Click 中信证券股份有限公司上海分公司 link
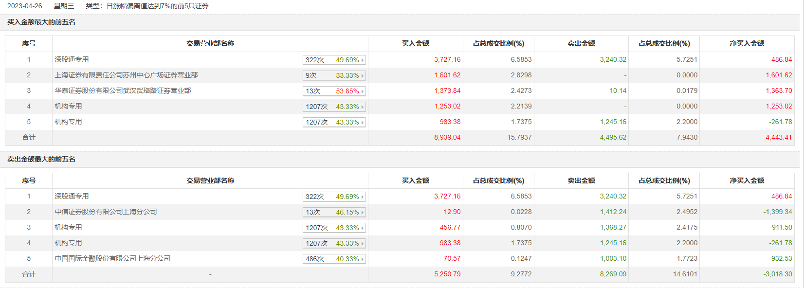 [x=106, y=212]
